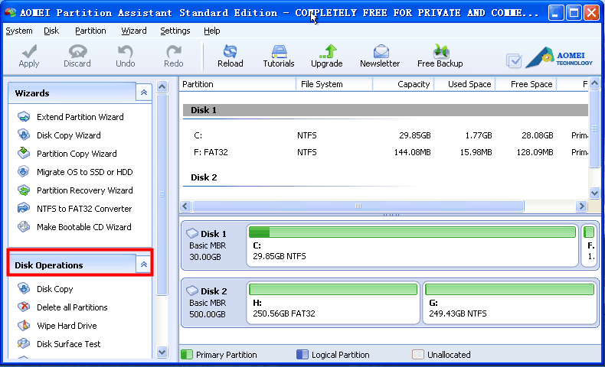Click the Logical Partition blue legend swatch
The image size is (605, 367).
tap(302, 354)
